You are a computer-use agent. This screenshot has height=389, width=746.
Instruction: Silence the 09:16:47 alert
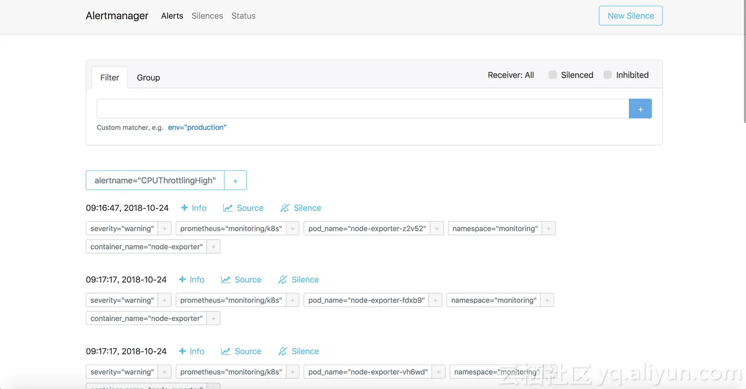301,208
